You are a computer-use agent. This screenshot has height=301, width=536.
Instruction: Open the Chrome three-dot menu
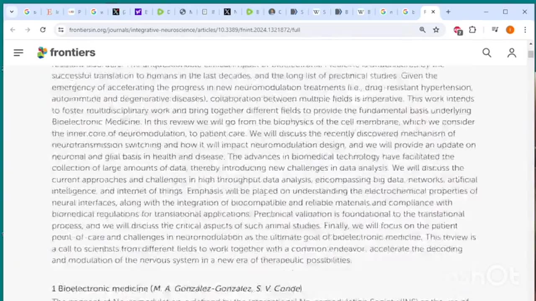(525, 30)
